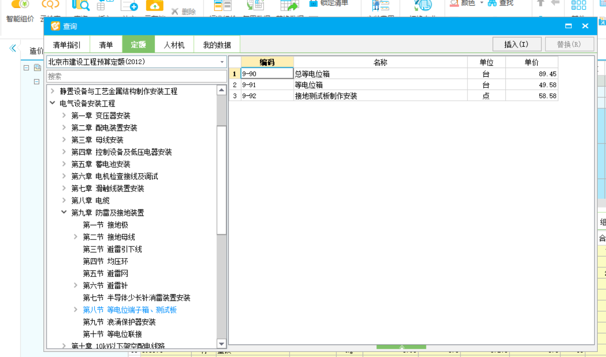This screenshot has width=606, height=357.
Task: Open the 北京市建设工程预算定额(2012) dropdown
Action: [x=222, y=62]
